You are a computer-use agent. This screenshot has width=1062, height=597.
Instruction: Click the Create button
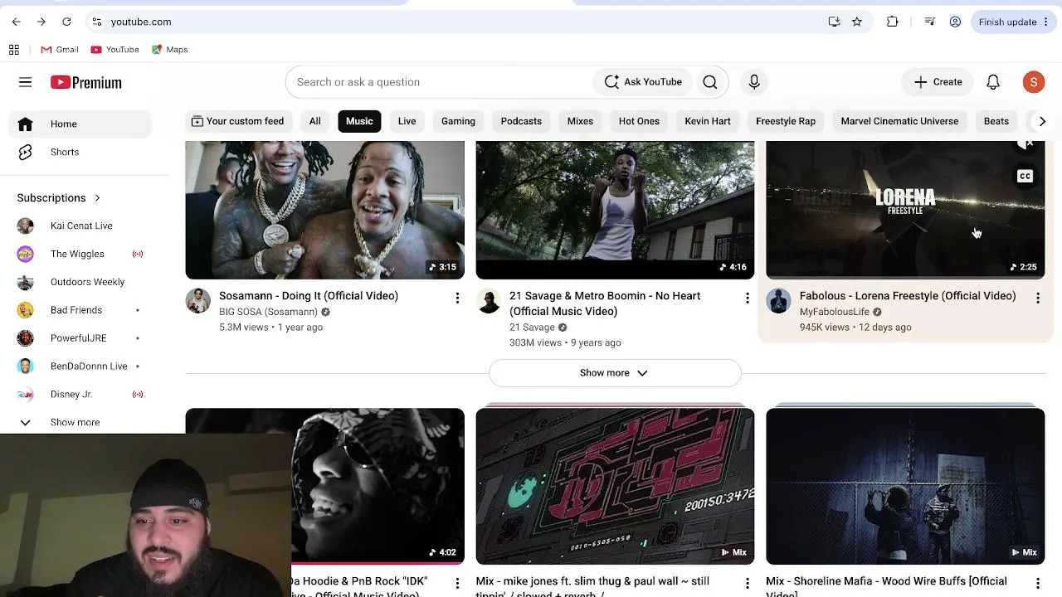[x=938, y=82]
